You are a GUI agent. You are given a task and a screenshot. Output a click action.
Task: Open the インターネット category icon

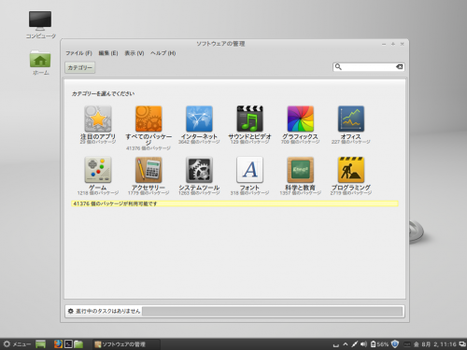coord(199,119)
